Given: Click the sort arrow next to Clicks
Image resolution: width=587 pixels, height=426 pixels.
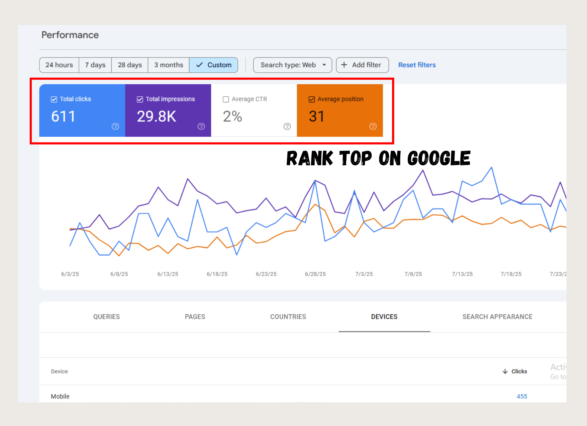Looking at the screenshot, I should 504,371.
